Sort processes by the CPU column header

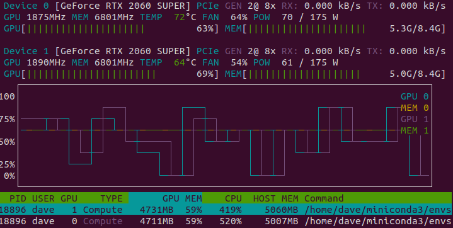233,198
